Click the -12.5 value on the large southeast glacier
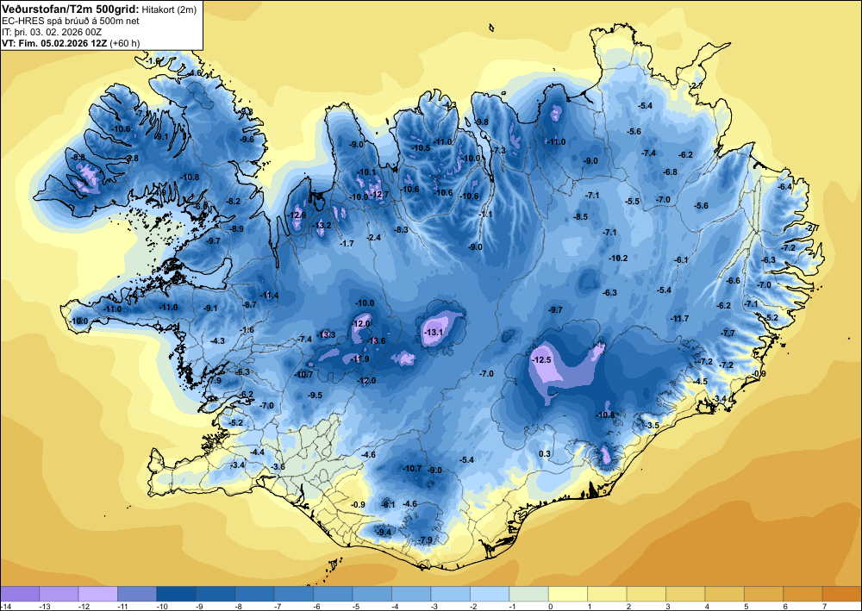Viewport: 862px width, 611px height. coord(541,360)
